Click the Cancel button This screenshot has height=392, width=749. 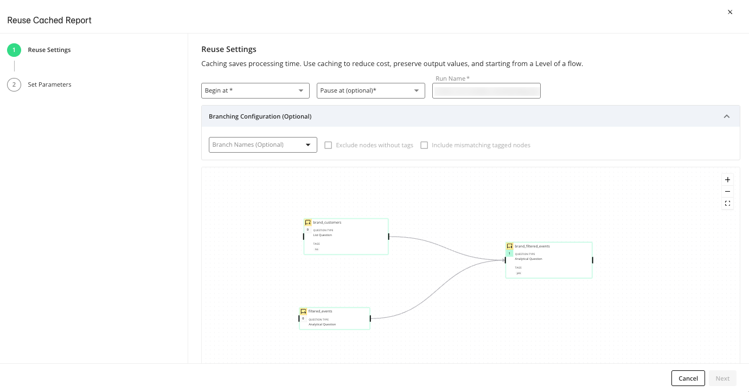(x=688, y=378)
